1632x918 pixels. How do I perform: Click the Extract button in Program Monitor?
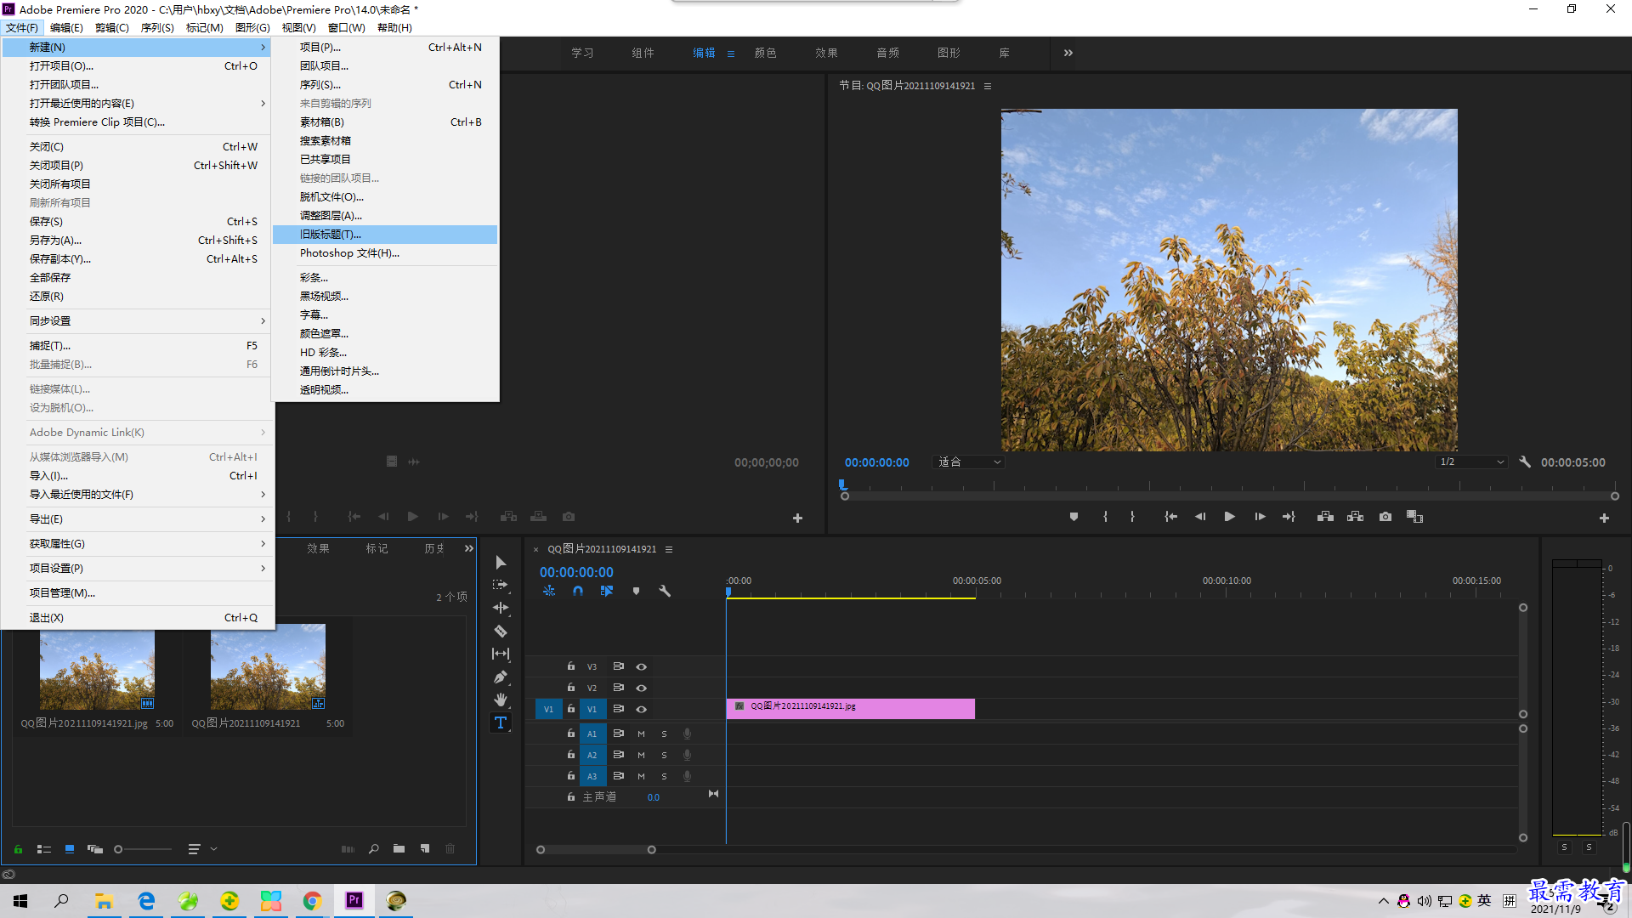click(1356, 517)
